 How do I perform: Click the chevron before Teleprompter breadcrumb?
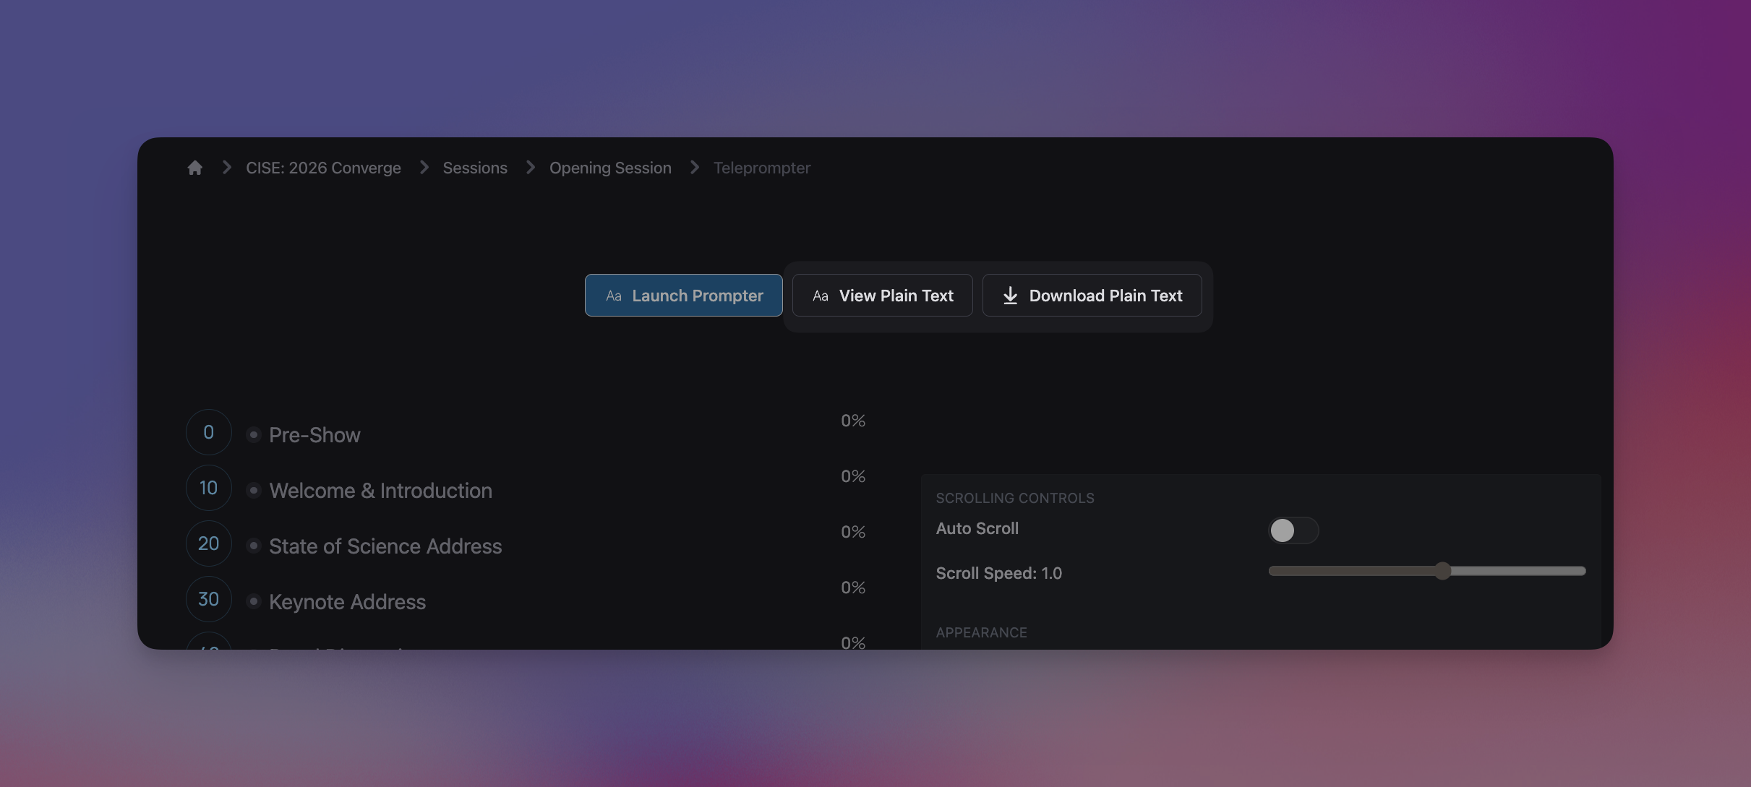click(x=695, y=168)
